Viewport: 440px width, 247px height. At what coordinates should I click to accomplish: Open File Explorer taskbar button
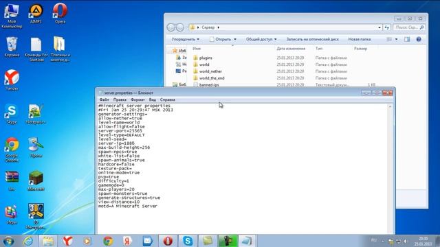[48, 241]
